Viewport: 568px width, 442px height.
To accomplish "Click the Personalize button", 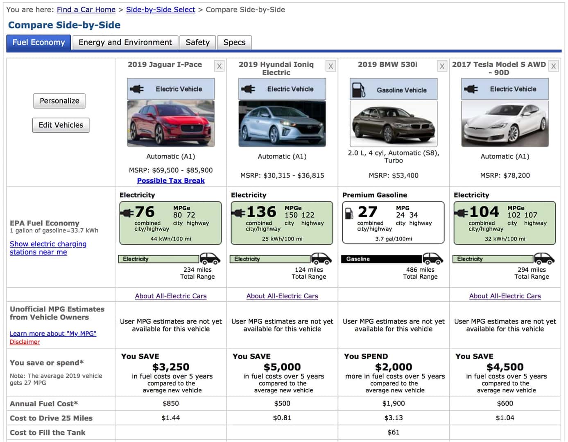I will point(59,101).
